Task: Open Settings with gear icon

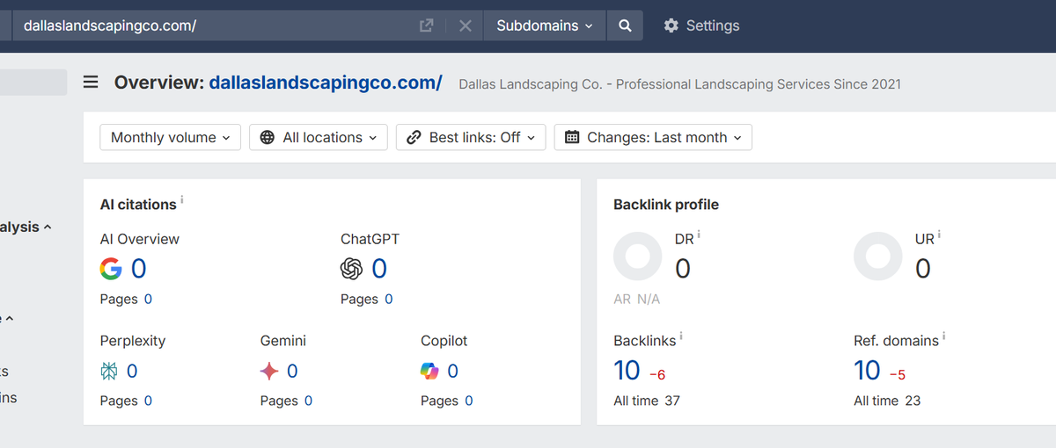Action: coord(701,25)
